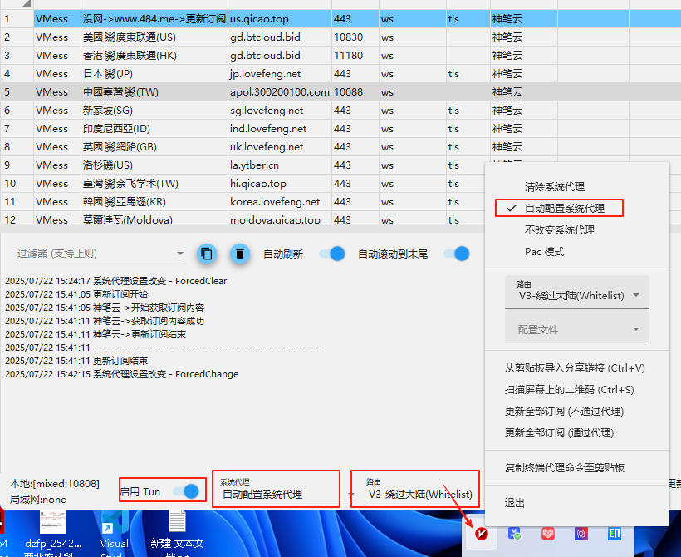Screen dimensions: 681x557
Task: Select server row apol.300200100.com
Action: (340, 91)
